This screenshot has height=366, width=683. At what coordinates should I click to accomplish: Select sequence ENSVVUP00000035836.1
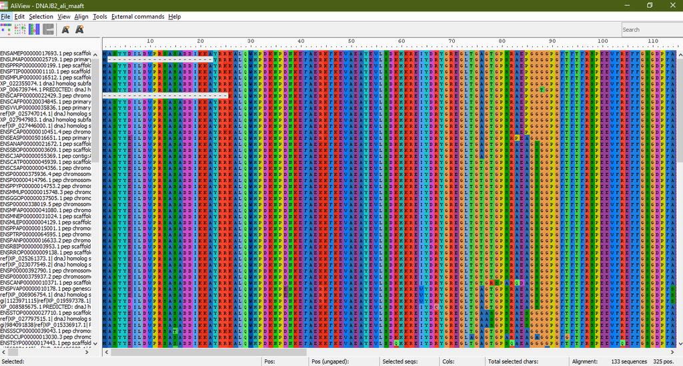click(46, 107)
